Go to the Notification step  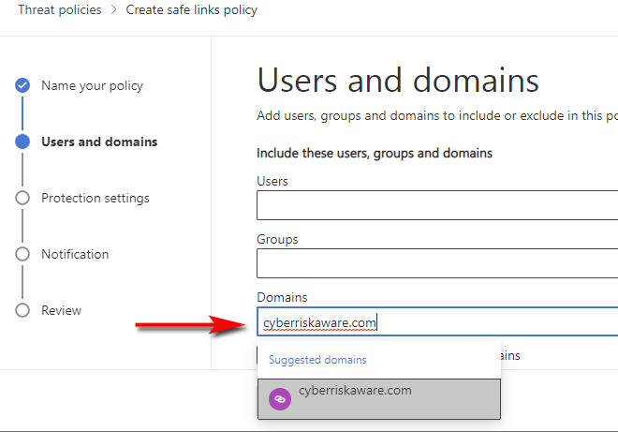(75, 254)
